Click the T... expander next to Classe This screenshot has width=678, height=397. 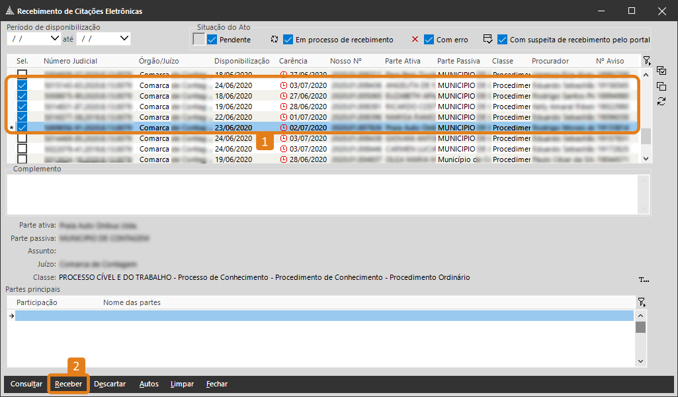[645, 279]
